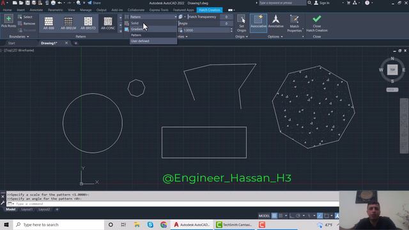Select User defined from hatch type list
The height and width of the screenshot is (230, 409).
click(x=153, y=41)
